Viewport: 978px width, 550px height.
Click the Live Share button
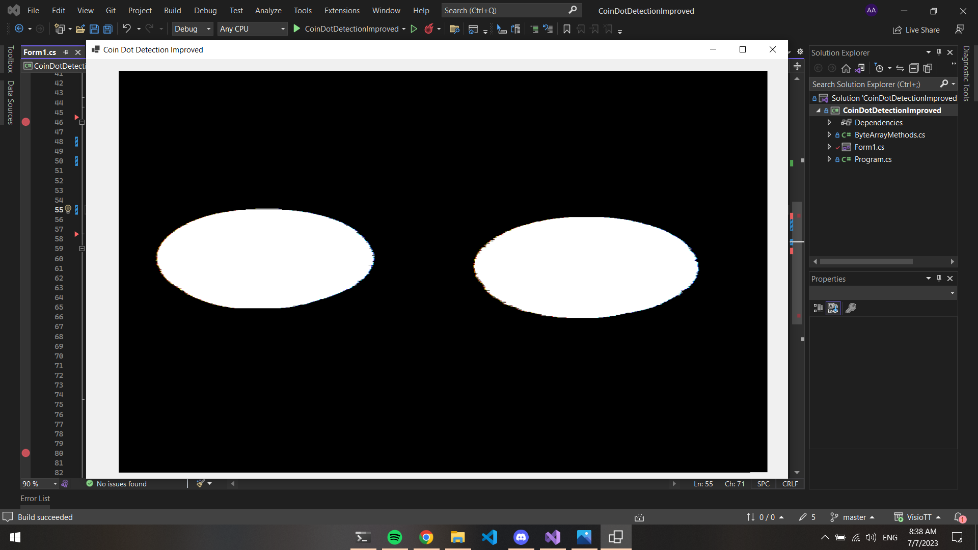point(916,30)
